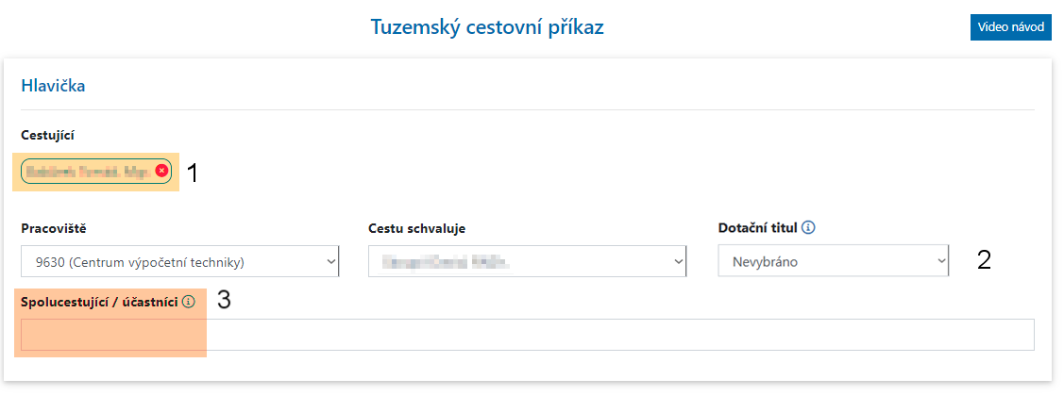Remove the traveler with the red X icon

[x=161, y=171]
